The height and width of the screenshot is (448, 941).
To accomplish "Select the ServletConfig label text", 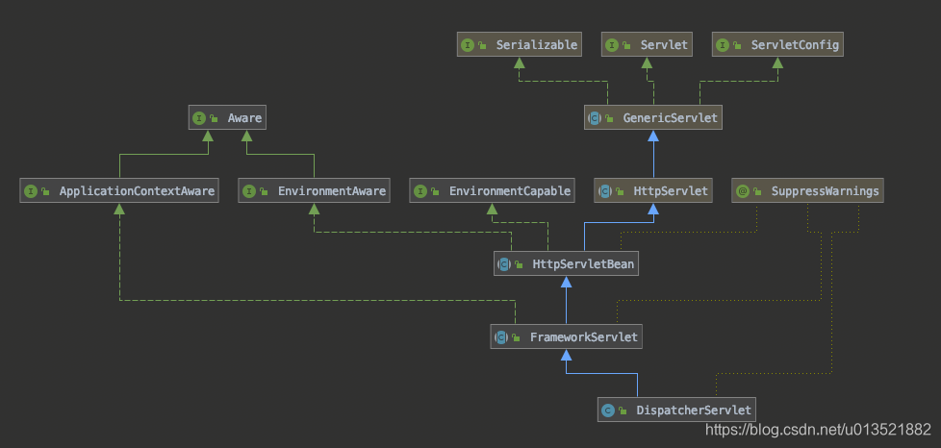I will [795, 45].
